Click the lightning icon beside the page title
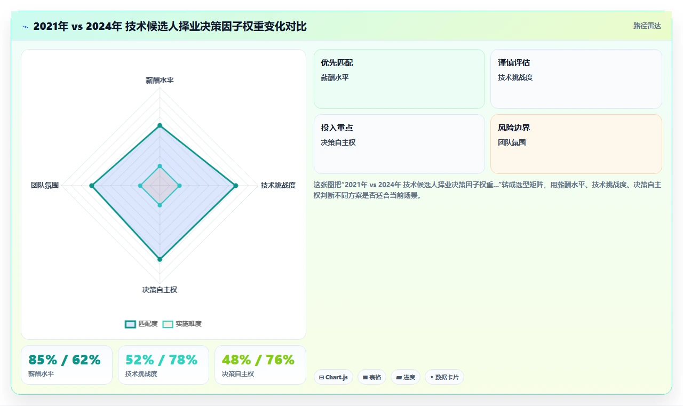Viewport: 683px width, 406px height. tap(26, 27)
